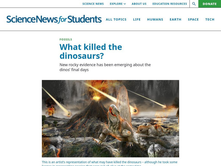Screen dimensions: 221x166
Task: Click the Fossils category label
Action: 66,39
